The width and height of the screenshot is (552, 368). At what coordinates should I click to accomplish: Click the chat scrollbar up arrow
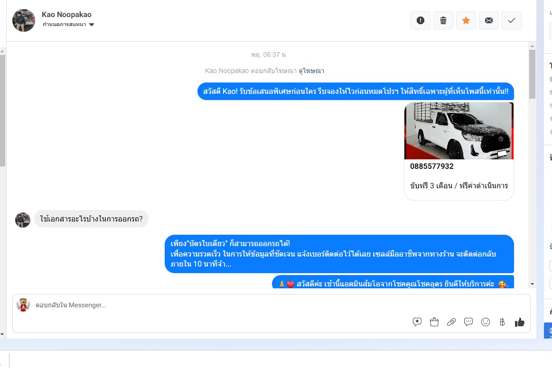coord(532,46)
